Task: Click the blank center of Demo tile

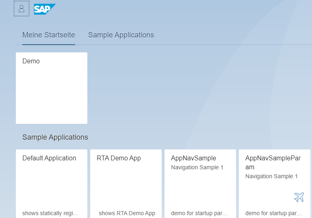Action: 52,93
